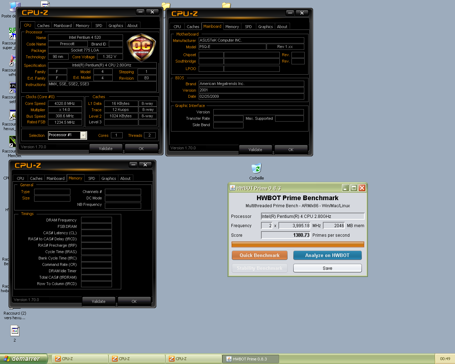Open Mainboard tab in top-left CPU-Z window
The width and height of the screenshot is (455, 364).
click(63, 26)
